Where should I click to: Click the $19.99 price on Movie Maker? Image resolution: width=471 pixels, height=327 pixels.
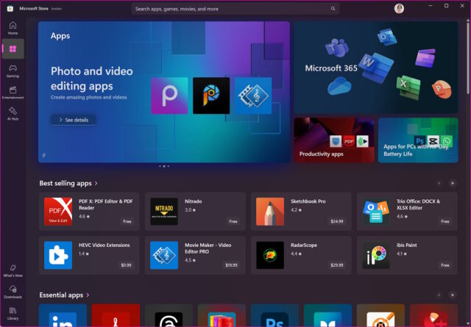click(x=230, y=265)
